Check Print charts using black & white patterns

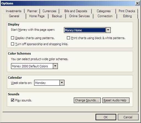68,38
